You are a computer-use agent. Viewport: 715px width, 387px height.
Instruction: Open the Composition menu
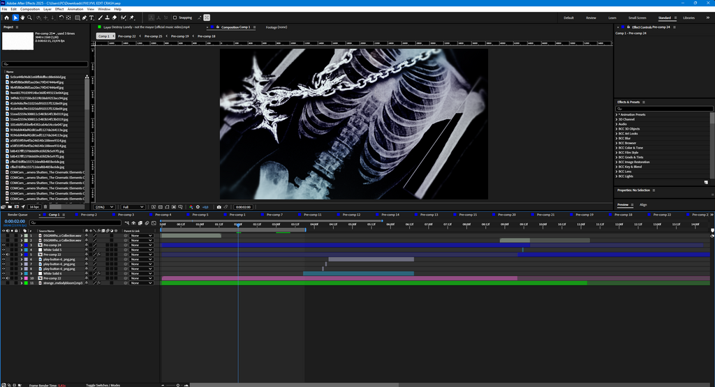[30, 9]
